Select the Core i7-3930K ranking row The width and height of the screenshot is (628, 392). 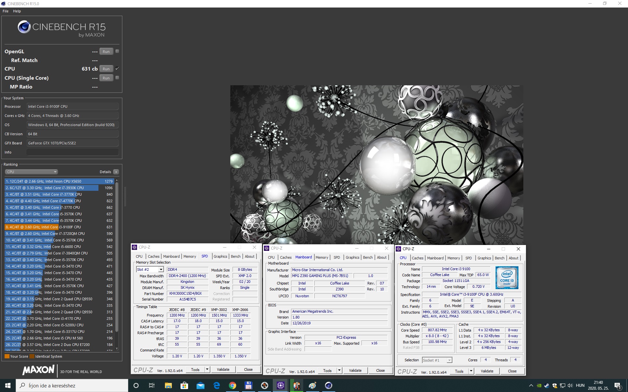click(x=59, y=188)
